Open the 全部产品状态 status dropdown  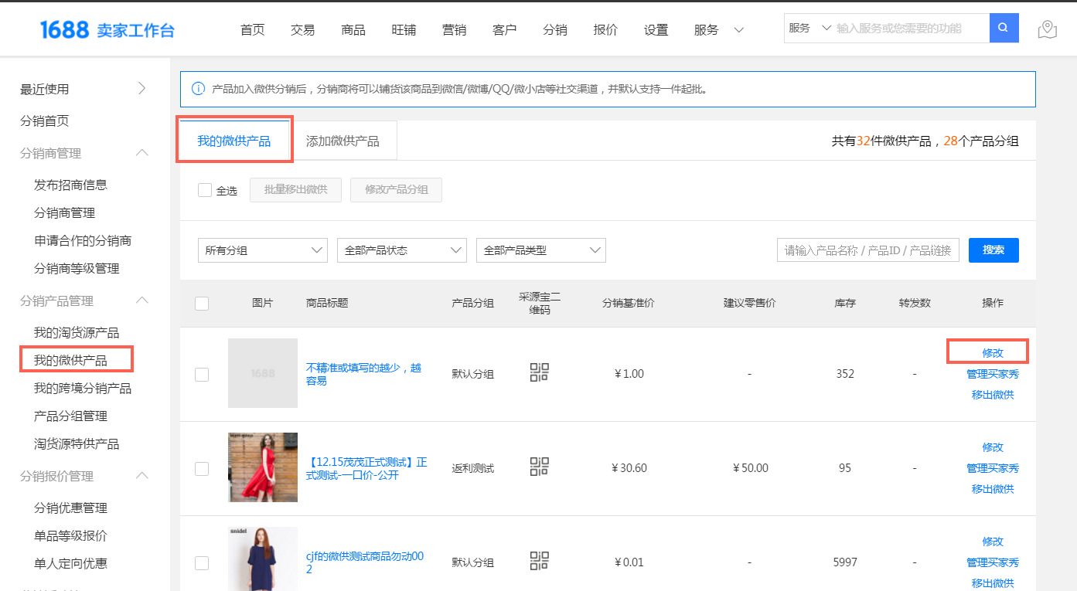(402, 250)
